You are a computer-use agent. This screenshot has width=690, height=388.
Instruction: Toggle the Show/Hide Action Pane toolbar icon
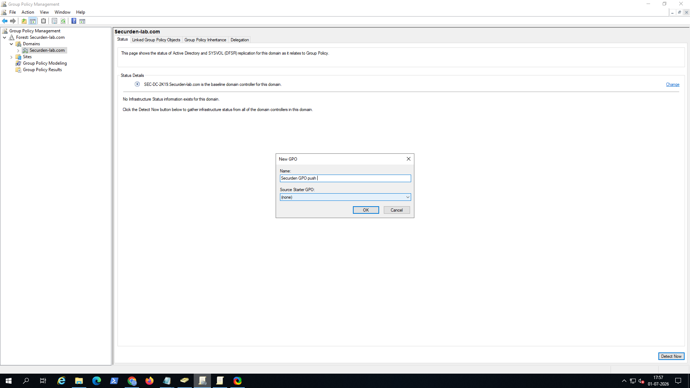82,21
